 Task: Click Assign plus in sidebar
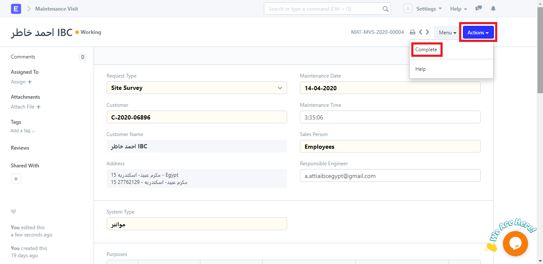(x=21, y=82)
